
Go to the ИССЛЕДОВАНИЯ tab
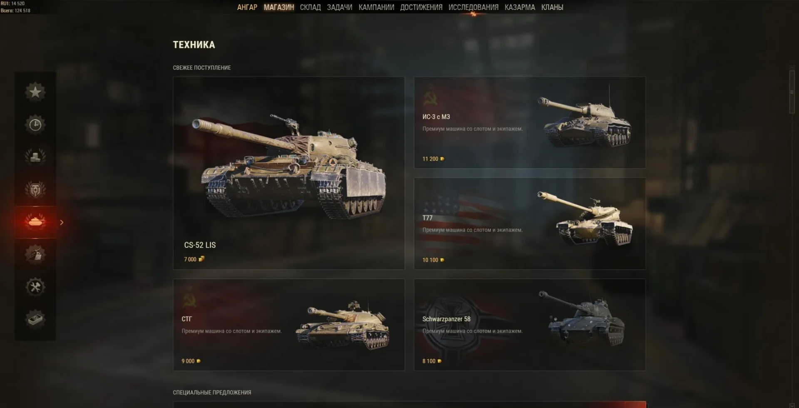[473, 7]
